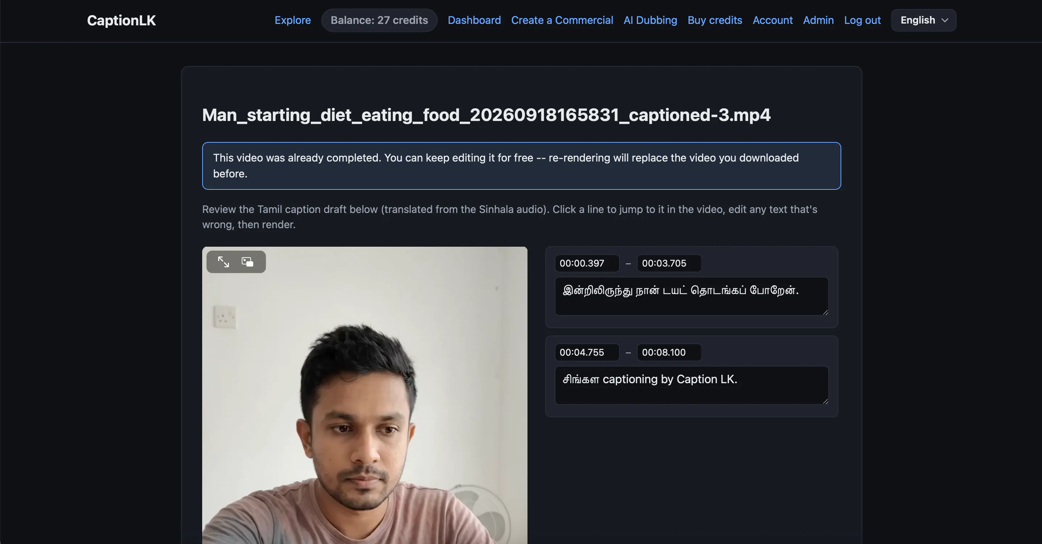Open the English language dropdown
This screenshot has width=1042, height=544.
[x=924, y=20]
